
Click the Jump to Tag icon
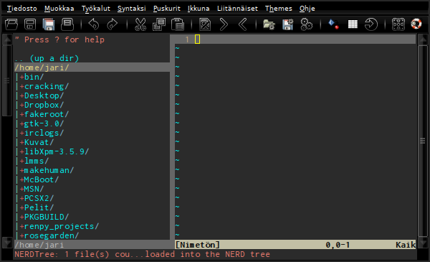click(x=371, y=24)
